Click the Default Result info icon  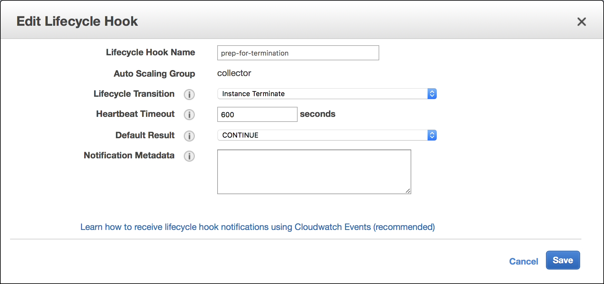pos(189,136)
